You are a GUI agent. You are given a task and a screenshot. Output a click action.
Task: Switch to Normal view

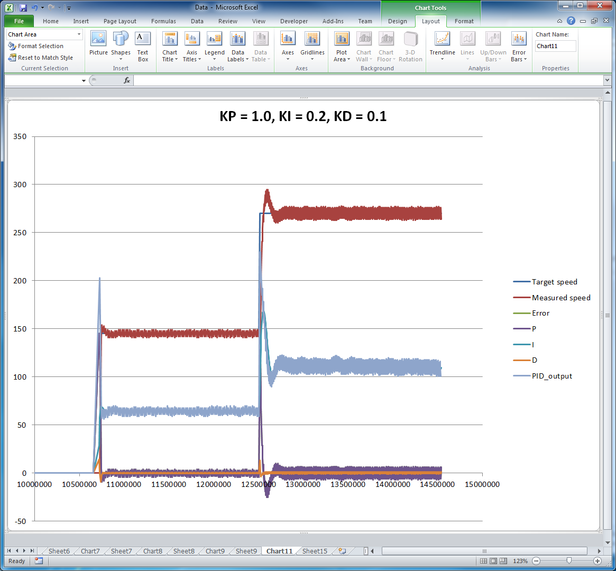click(484, 561)
